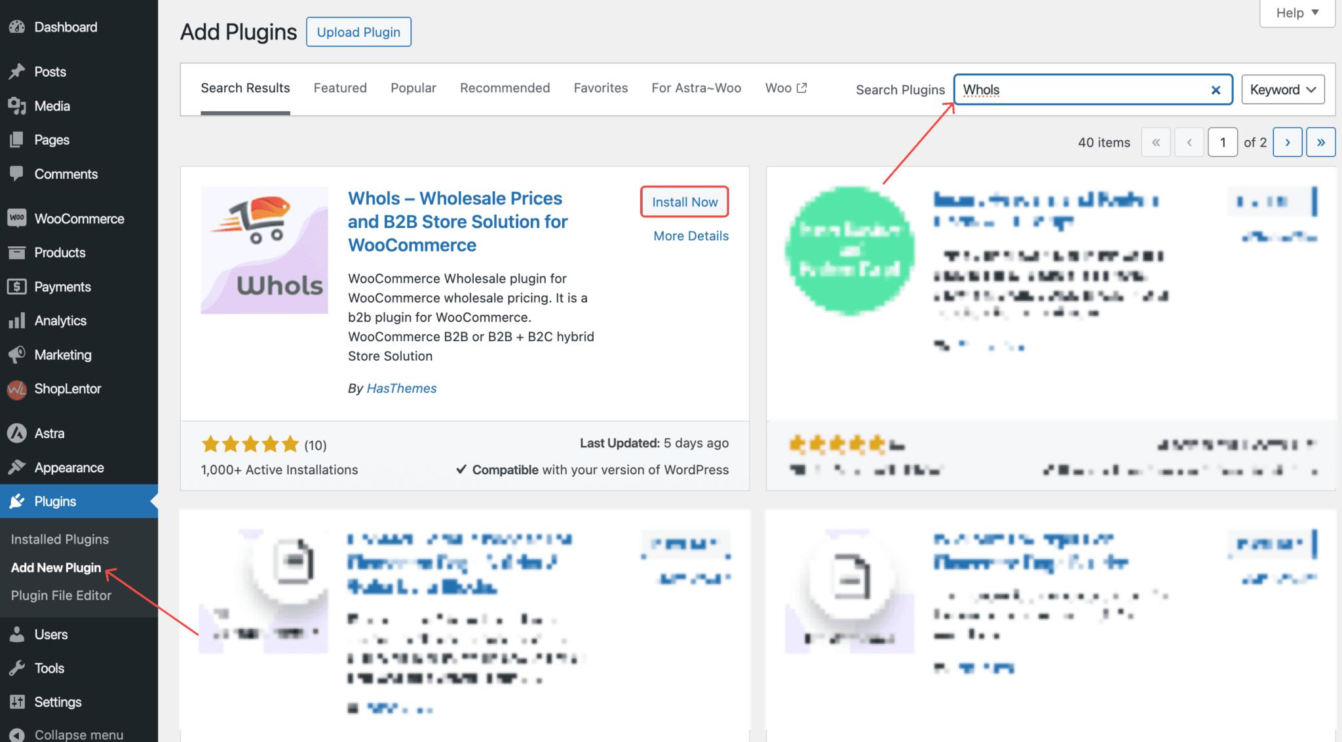Screen dimensions: 1342x742
Task: Open the Popular plugins tab
Action: pos(413,88)
